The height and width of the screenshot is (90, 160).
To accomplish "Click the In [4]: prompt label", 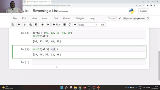I will 26,33.
